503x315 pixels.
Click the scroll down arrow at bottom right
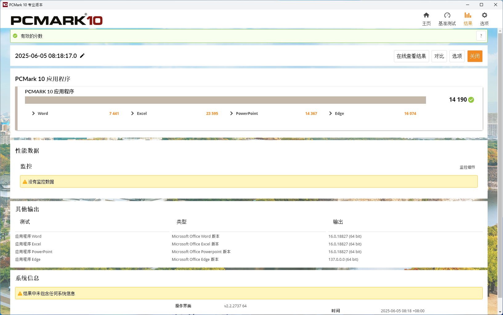point(500,312)
